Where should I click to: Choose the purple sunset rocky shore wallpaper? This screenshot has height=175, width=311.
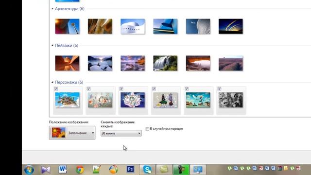tap(133, 63)
